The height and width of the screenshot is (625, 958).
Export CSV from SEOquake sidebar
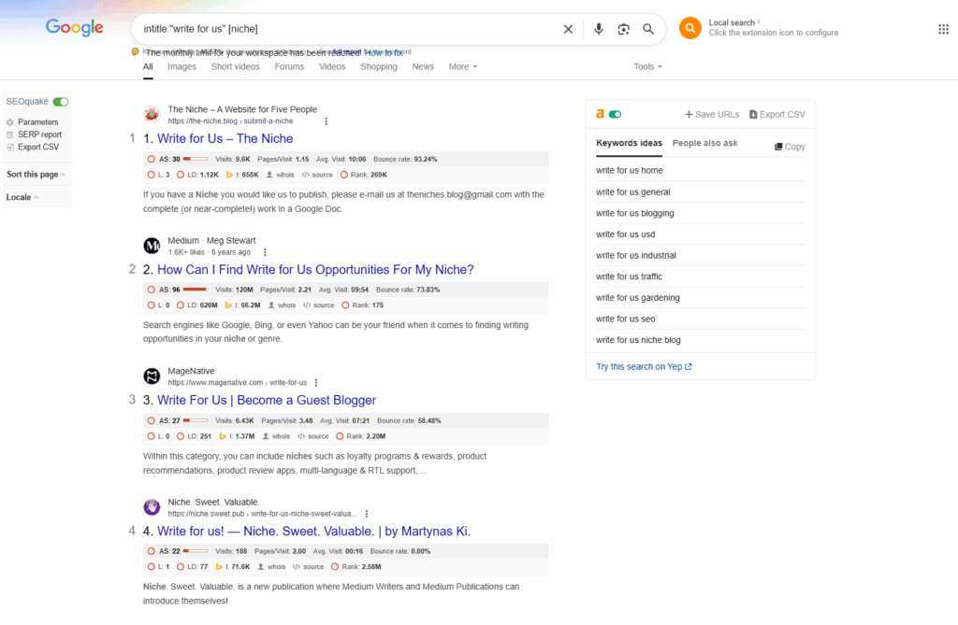[x=38, y=147]
